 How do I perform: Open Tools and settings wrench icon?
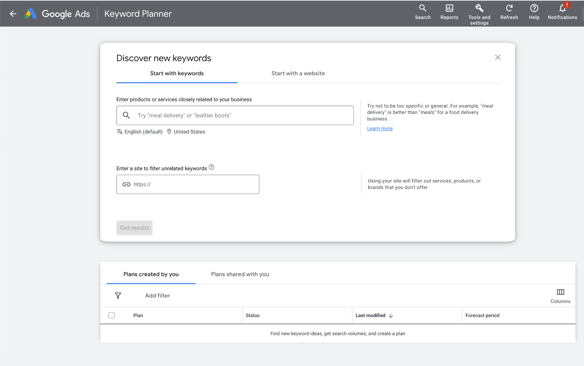479,8
